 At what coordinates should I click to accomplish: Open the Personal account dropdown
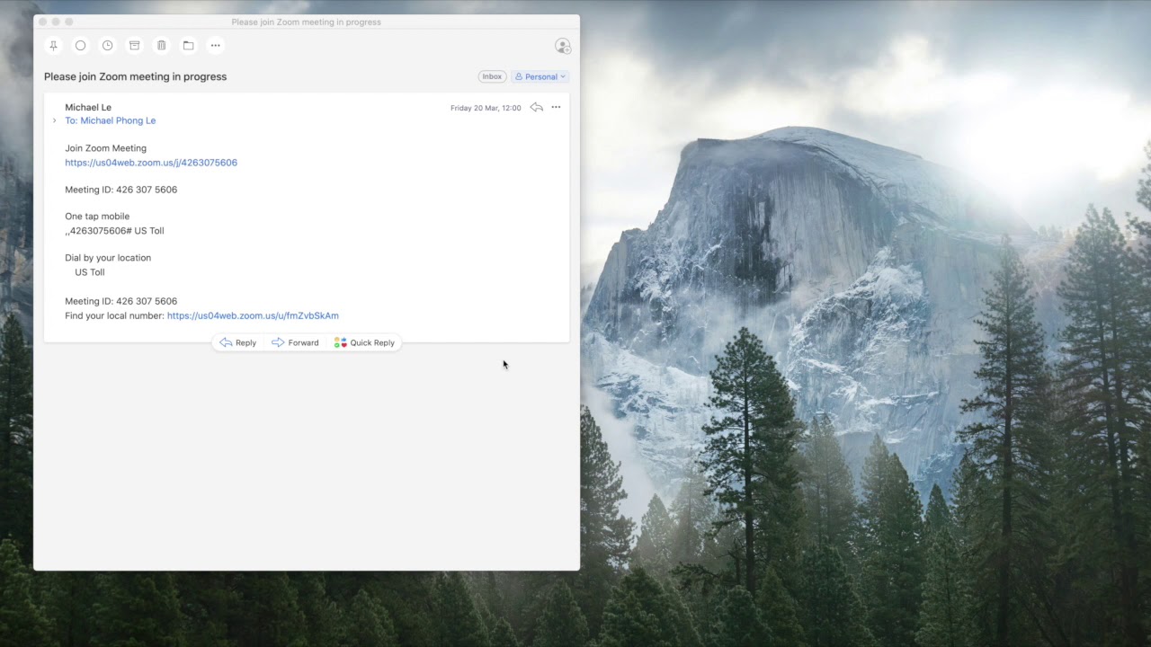pos(540,76)
